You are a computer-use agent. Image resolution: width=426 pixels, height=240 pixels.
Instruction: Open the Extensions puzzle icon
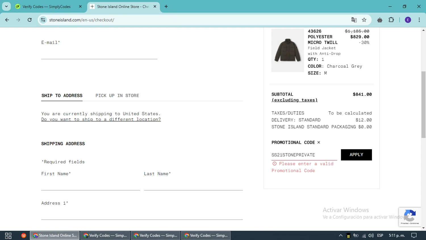pyautogui.click(x=391, y=20)
